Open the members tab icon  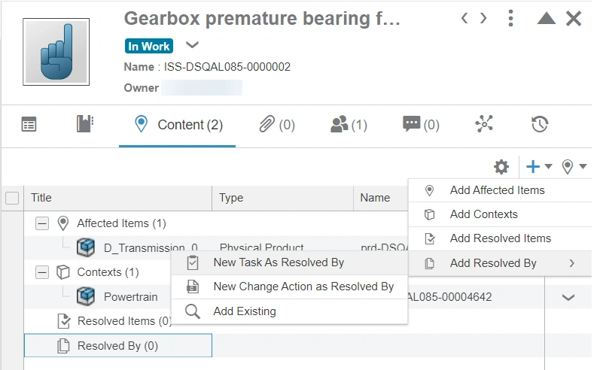[x=349, y=125]
